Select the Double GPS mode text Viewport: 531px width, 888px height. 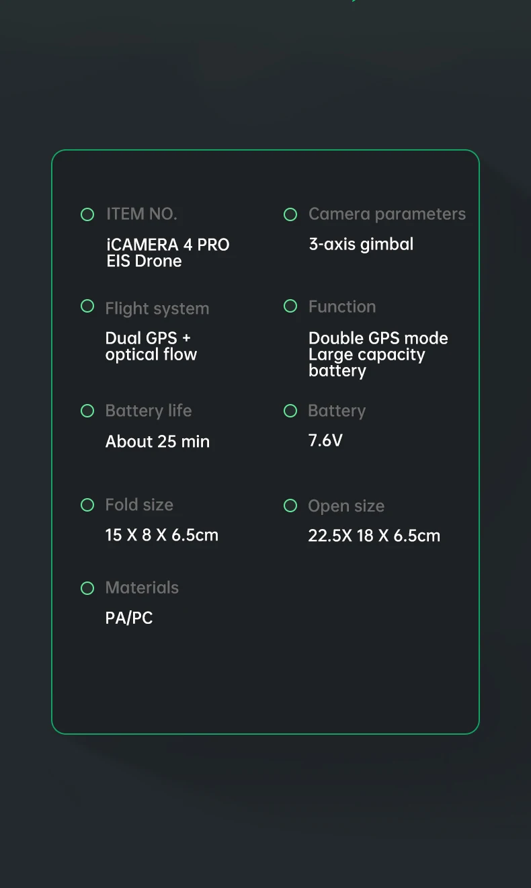pos(378,338)
